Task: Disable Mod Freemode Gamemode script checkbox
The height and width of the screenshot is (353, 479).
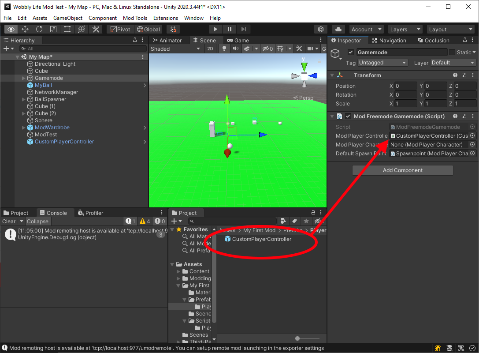Action: 348,116
